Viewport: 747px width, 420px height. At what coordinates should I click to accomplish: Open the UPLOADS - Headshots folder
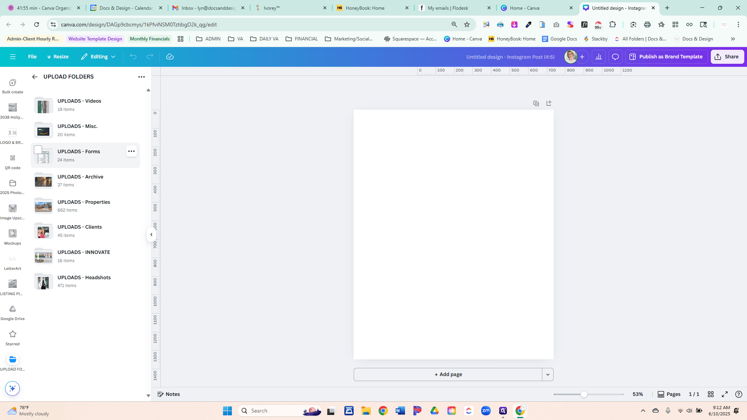click(x=86, y=281)
